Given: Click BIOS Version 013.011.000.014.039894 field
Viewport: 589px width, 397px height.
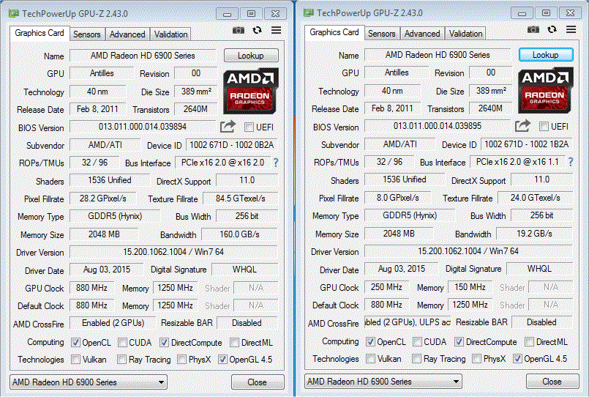Looking at the screenshot, I should click(143, 127).
